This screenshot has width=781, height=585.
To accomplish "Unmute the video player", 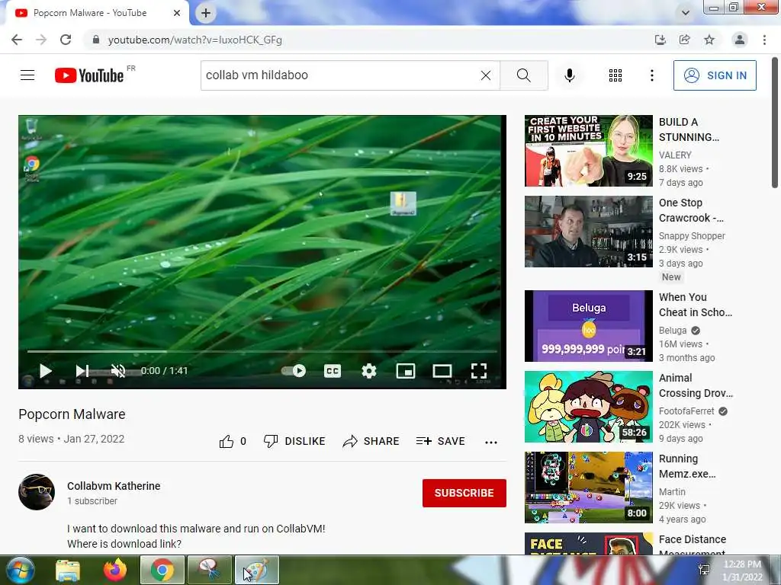I will (x=118, y=371).
